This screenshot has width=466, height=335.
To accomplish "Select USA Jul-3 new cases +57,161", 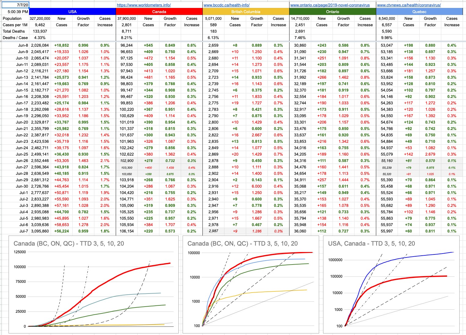I will click(x=62, y=205).
